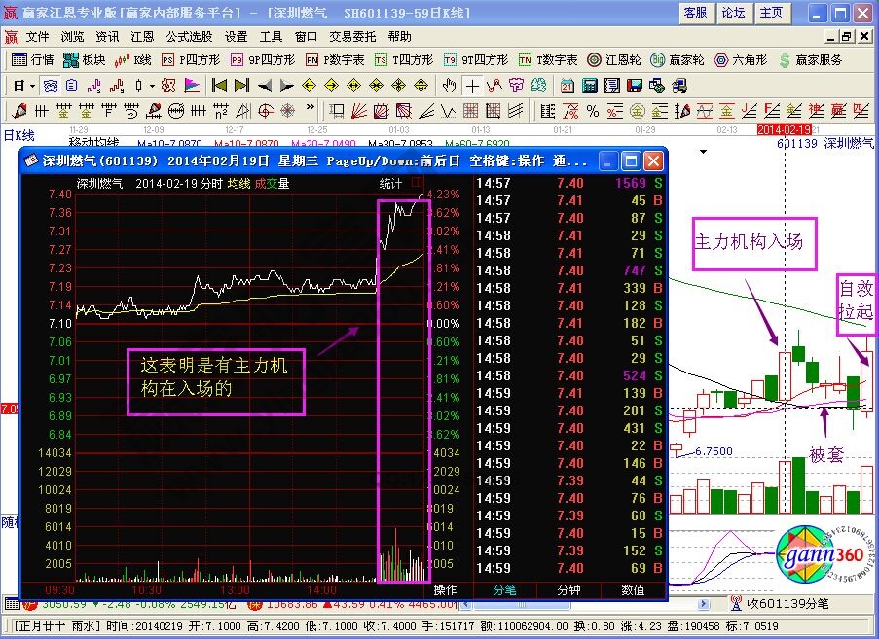Click the 论坛 button
879x639 pixels.
[733, 12]
